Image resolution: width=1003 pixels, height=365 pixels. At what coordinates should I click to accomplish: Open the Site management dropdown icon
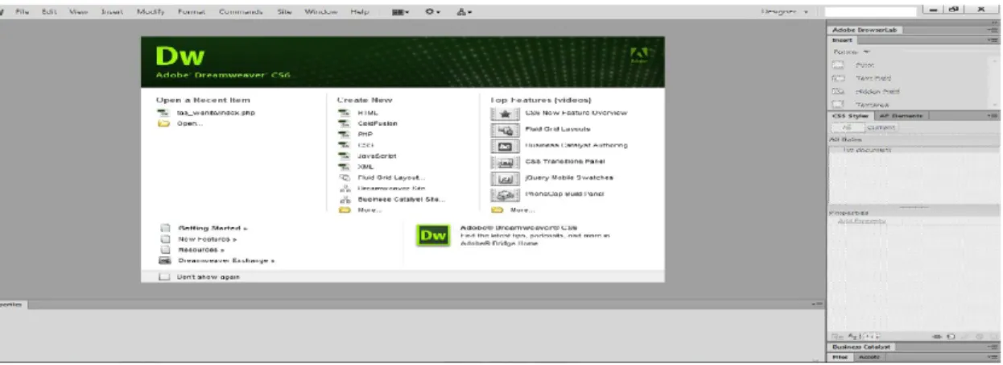tap(464, 12)
